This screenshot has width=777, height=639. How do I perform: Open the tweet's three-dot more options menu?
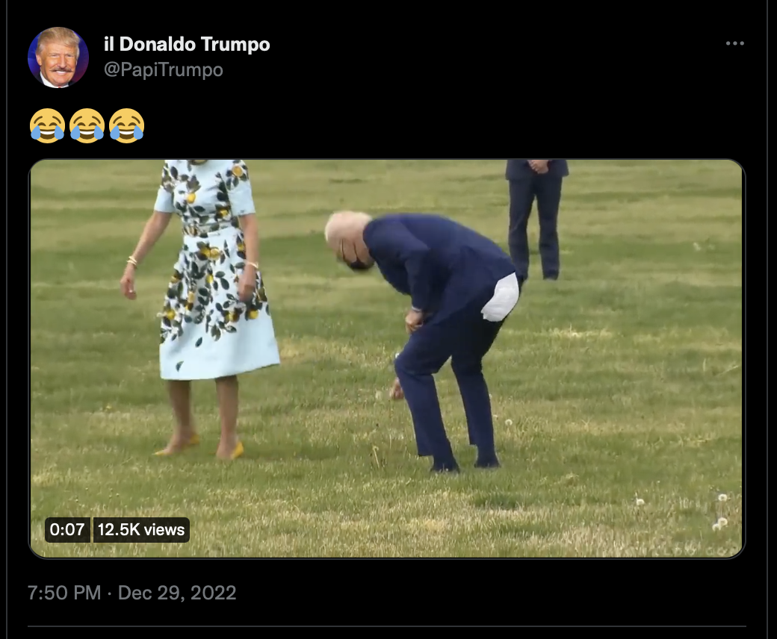735,43
